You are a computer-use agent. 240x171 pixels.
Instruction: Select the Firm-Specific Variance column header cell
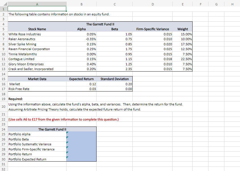point(153,29)
